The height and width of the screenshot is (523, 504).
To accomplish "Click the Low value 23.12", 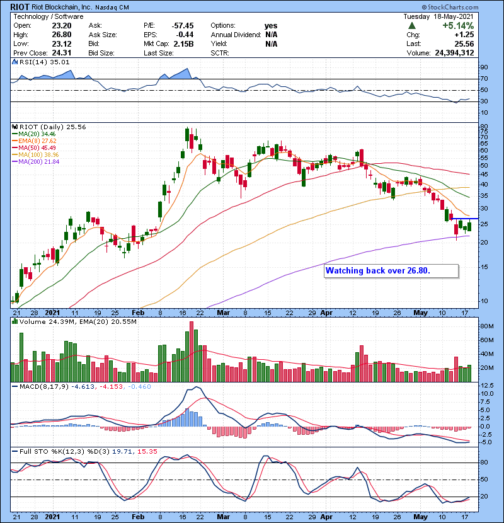I will [x=62, y=43].
